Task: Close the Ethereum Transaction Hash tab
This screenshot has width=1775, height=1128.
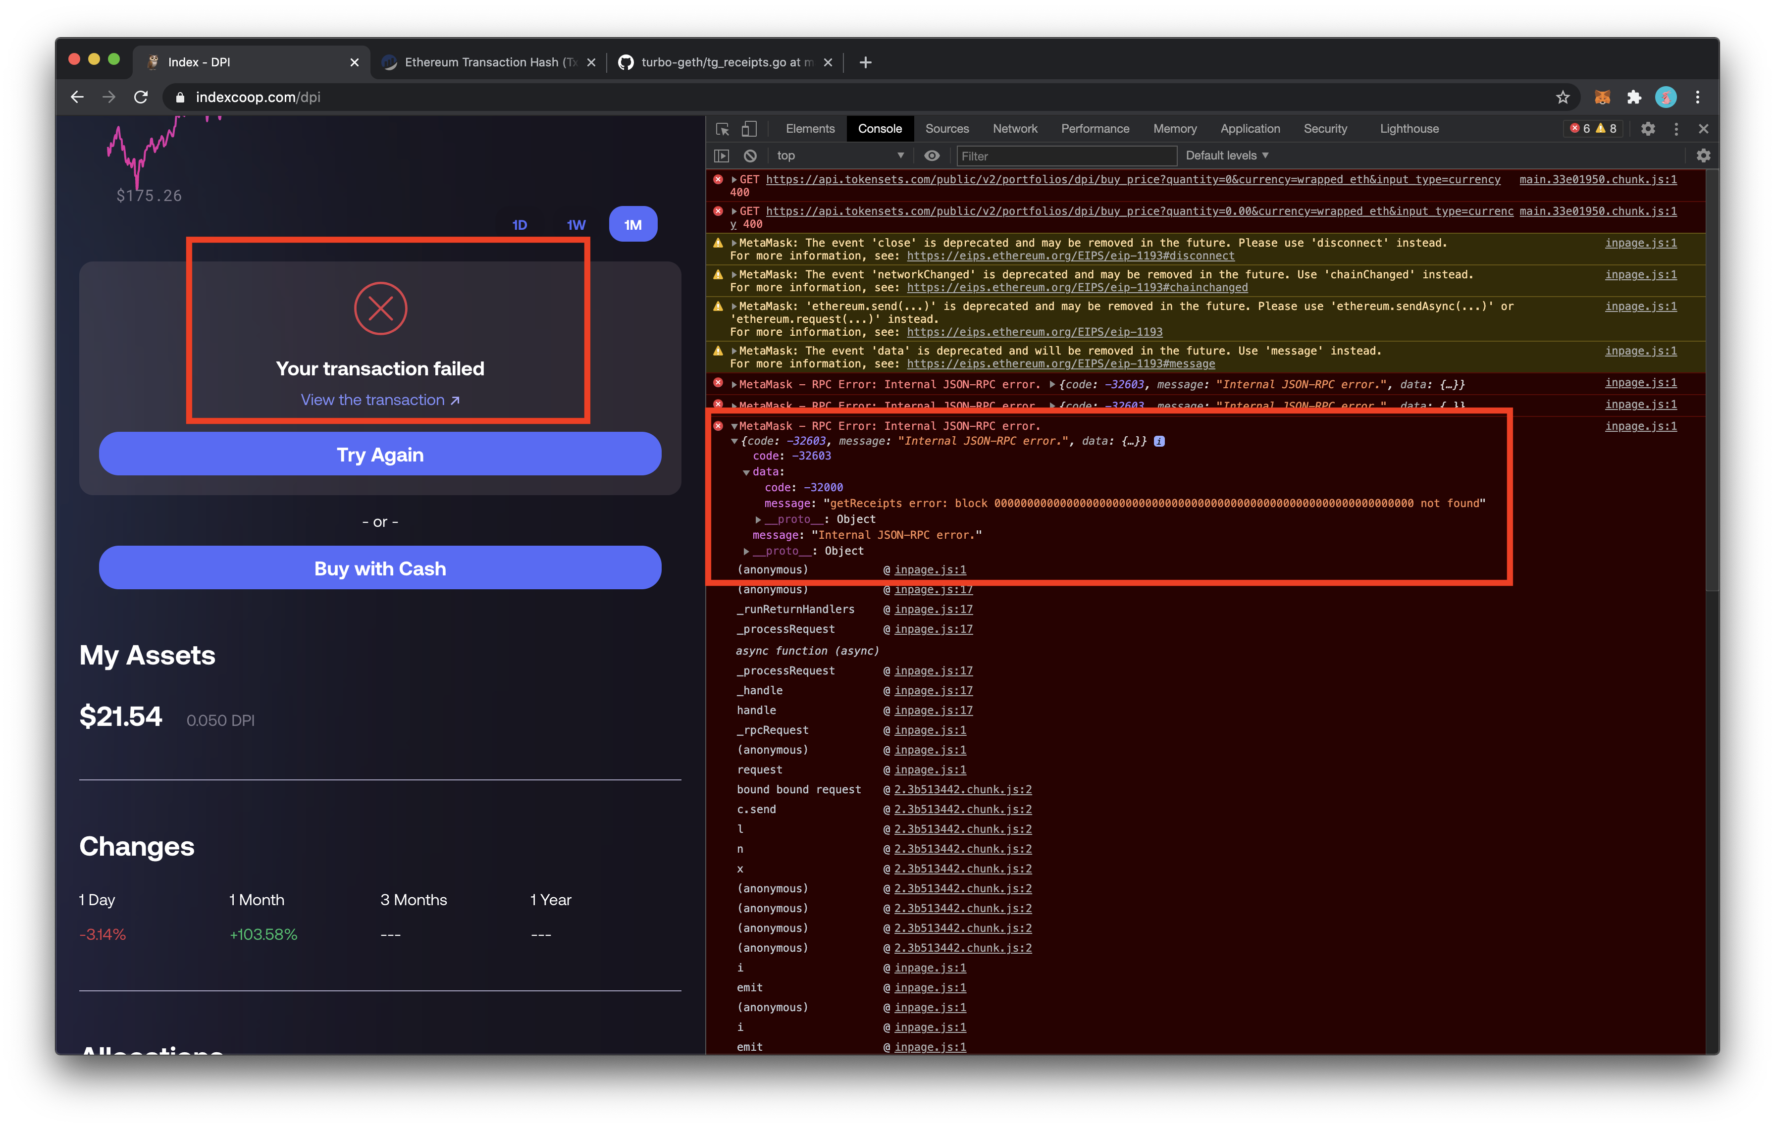Action: (591, 62)
